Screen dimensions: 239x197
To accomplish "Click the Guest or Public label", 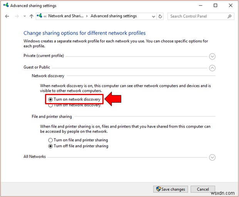I will click(x=37, y=67).
